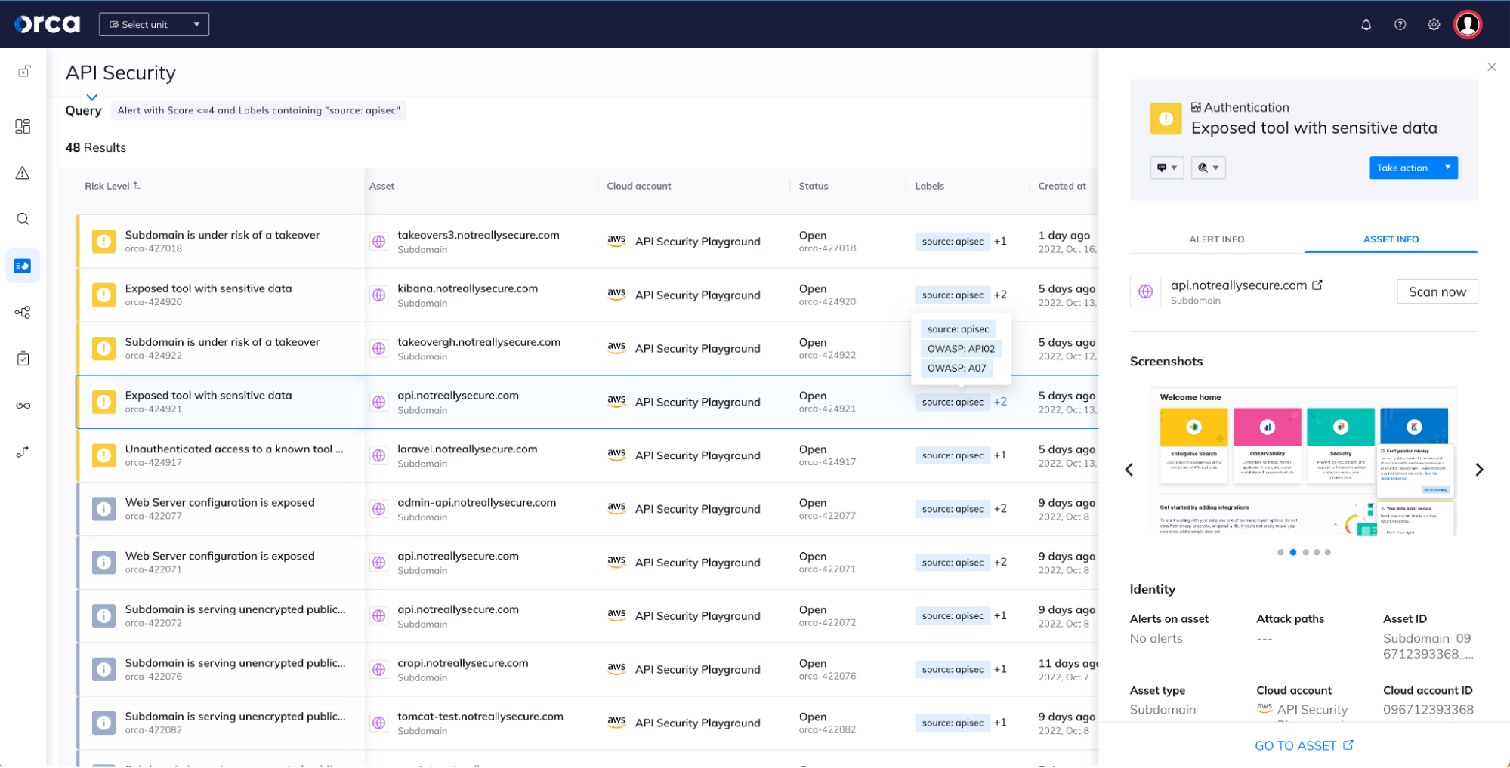The image size is (1510, 768).
Task: Open compliance clipboard icon in sidebar
Action: pyautogui.click(x=23, y=359)
